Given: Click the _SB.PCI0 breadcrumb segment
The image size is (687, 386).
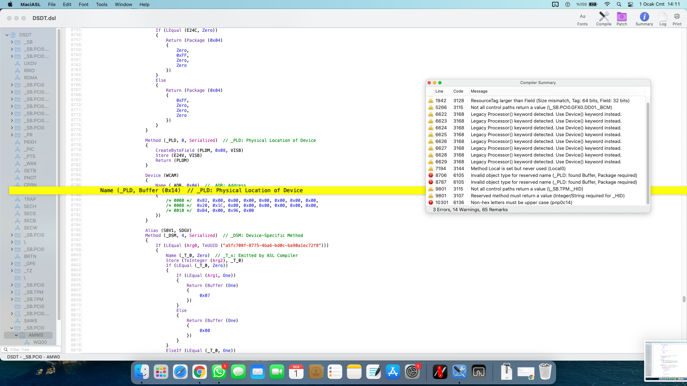Looking at the screenshot, I should pos(33,357).
